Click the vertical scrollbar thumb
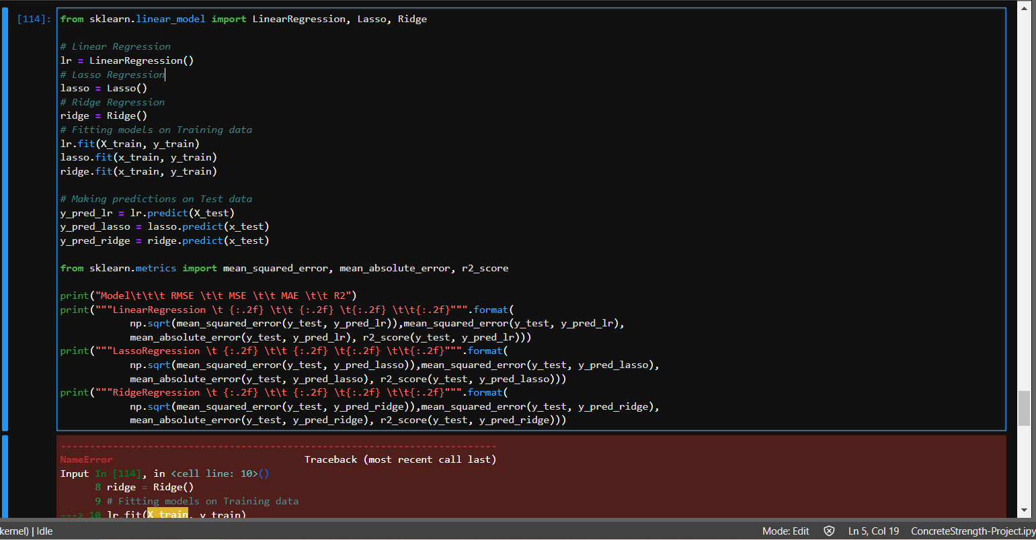1036x540 pixels. point(1024,408)
